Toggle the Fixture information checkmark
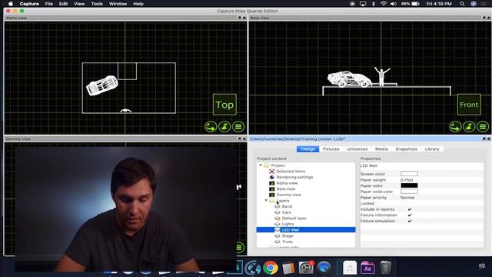The height and width of the screenshot is (277, 492). [410, 215]
